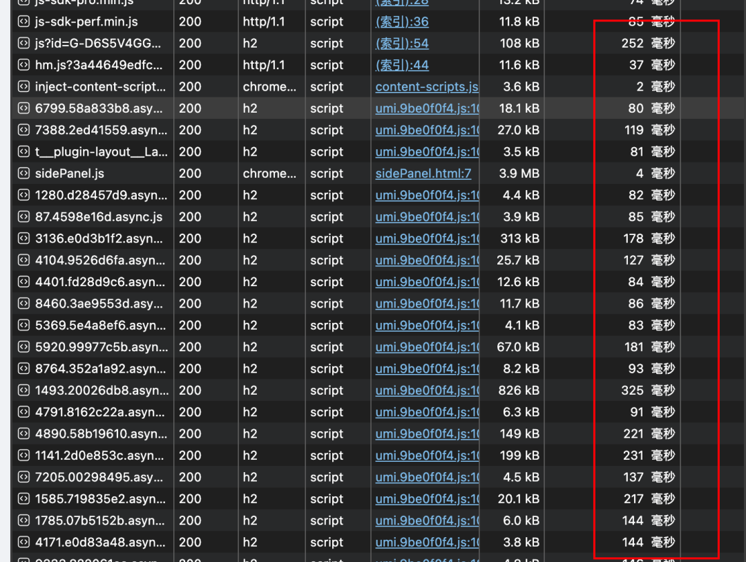The height and width of the screenshot is (562, 746).
Task: Select the script icon for 4890.58b19610 entry
Action: [23, 433]
